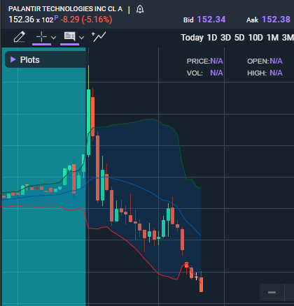Image resolution: width=294 pixels, height=306 pixels.
Task: Click the Palantir Technologies symbol title
Action: click(x=65, y=9)
